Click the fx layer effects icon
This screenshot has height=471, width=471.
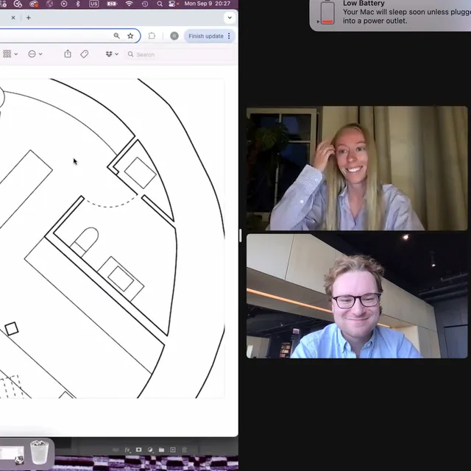[x=127, y=450]
